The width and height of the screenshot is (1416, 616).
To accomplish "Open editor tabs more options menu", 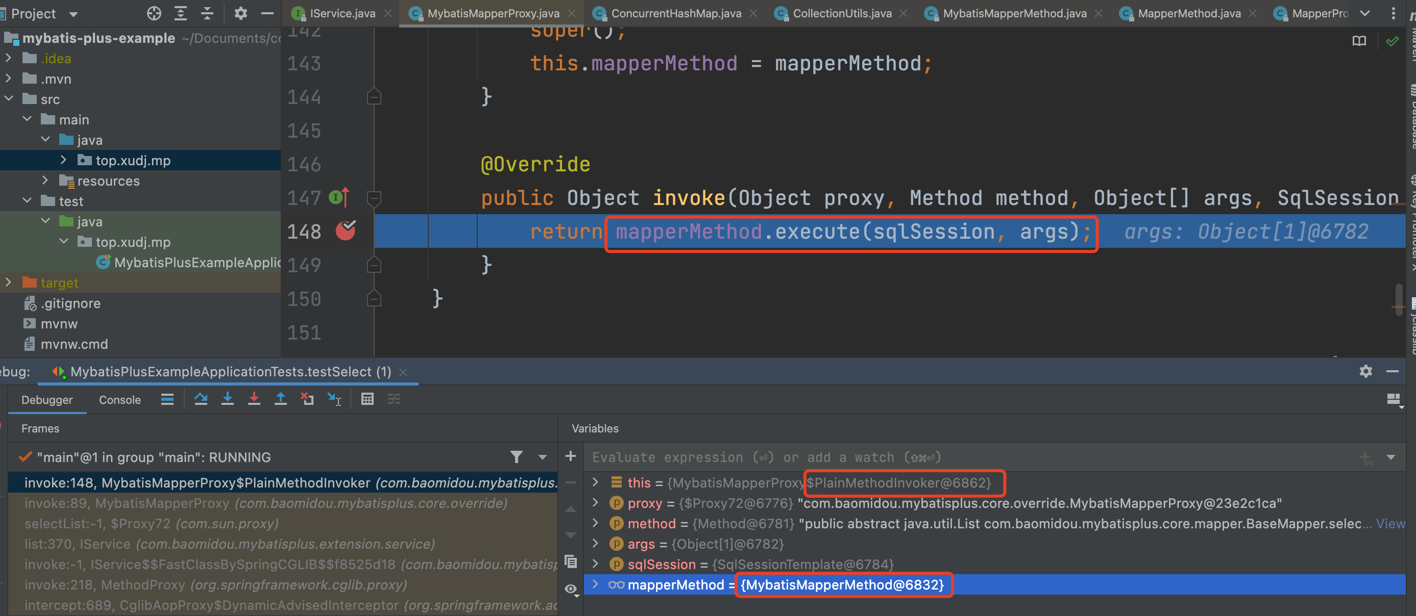I will [1393, 13].
